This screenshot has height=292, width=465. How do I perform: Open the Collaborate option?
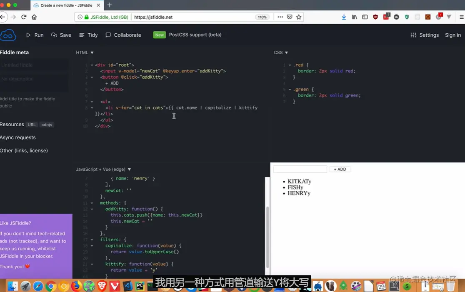click(x=123, y=35)
